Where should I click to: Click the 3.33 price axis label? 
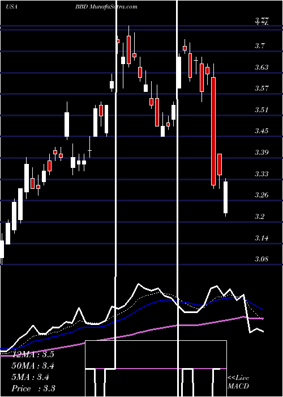[261, 174]
